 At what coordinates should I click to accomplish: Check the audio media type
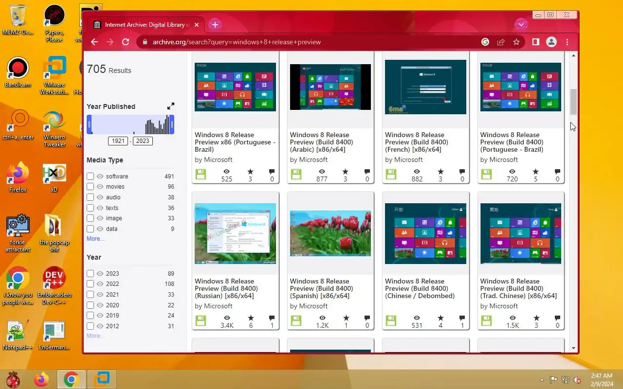click(x=90, y=197)
